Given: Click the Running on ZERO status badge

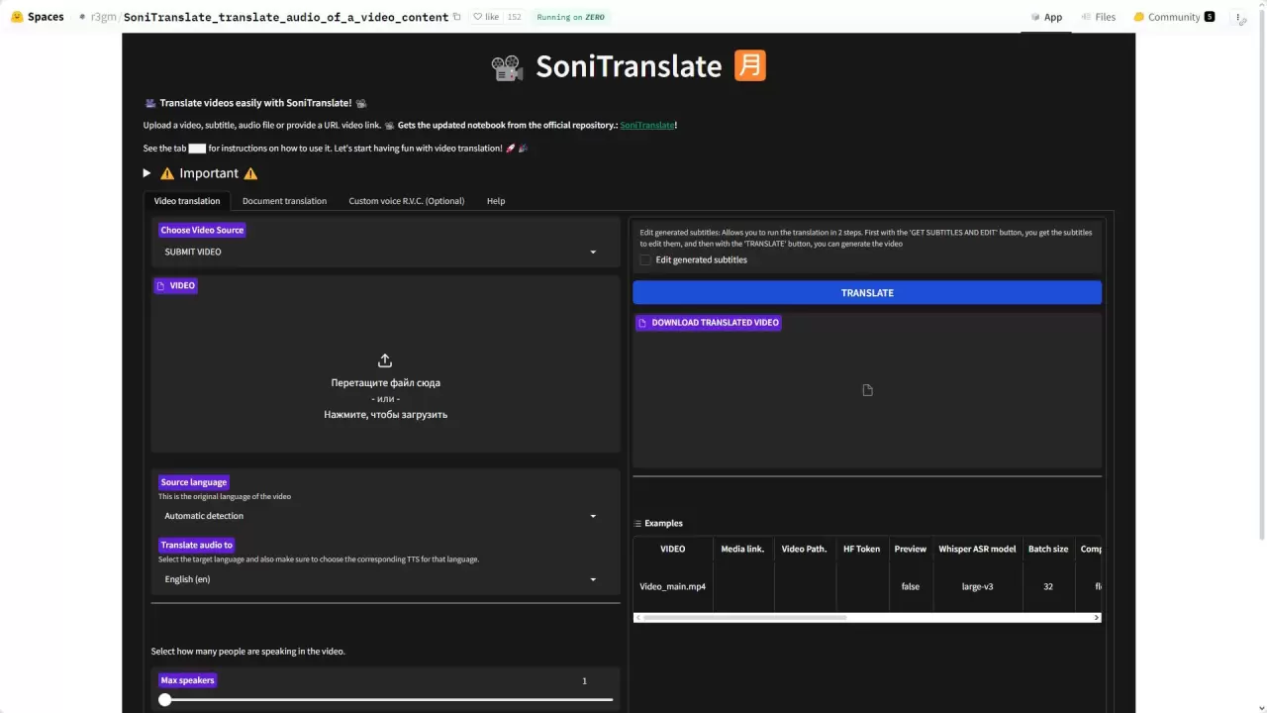Looking at the screenshot, I should tap(570, 17).
